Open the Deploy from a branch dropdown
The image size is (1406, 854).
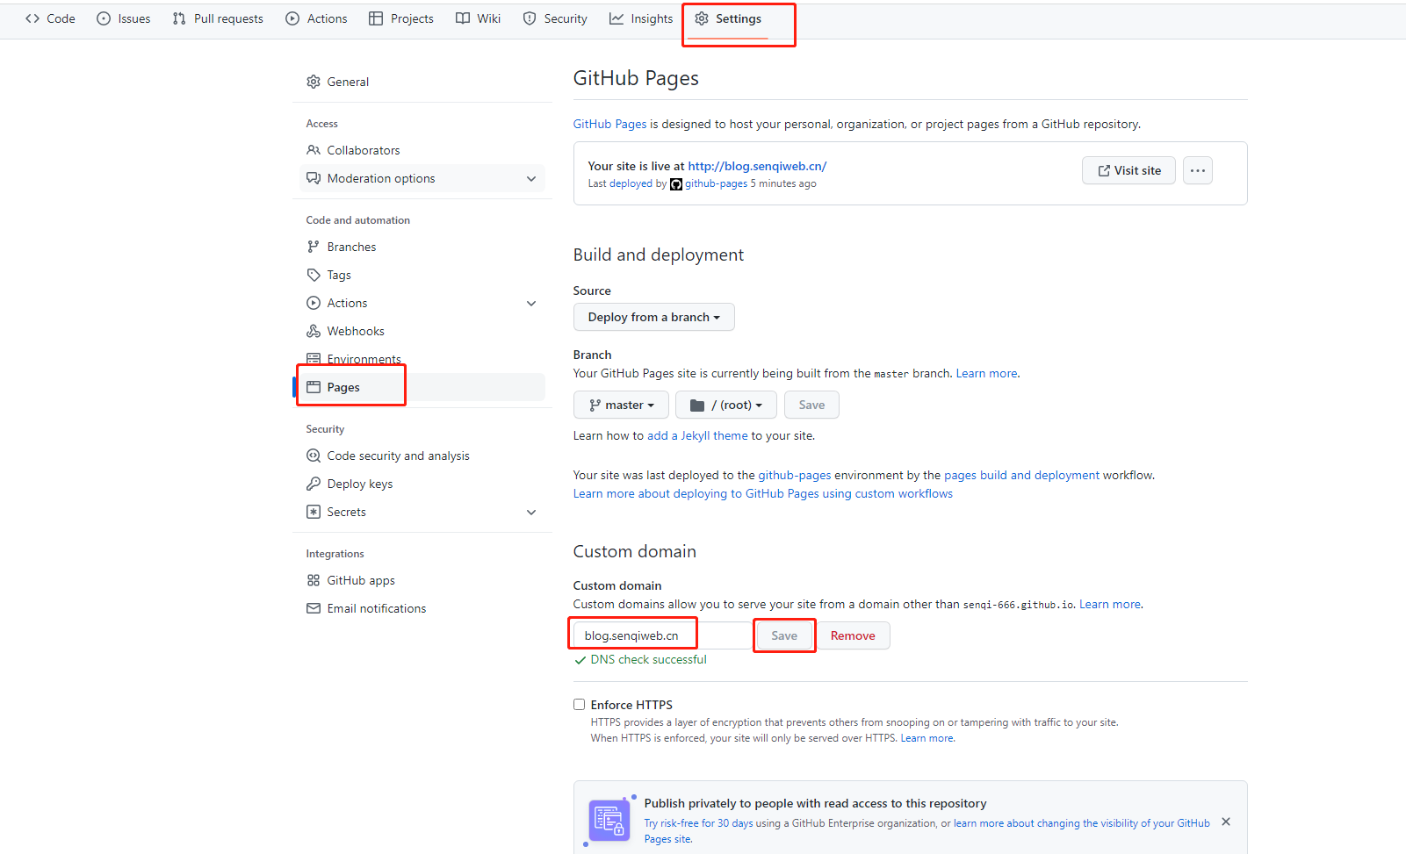(x=654, y=317)
